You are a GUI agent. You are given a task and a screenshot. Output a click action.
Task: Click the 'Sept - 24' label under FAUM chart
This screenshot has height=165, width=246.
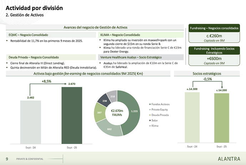point(31,148)
